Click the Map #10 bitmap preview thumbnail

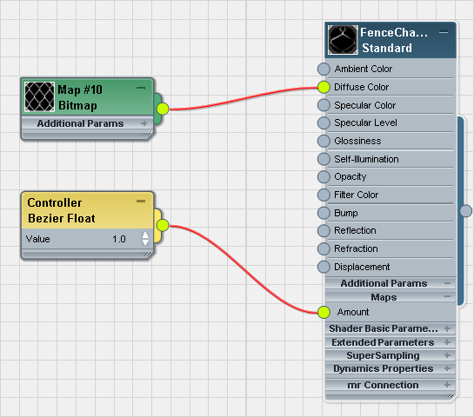(x=40, y=96)
